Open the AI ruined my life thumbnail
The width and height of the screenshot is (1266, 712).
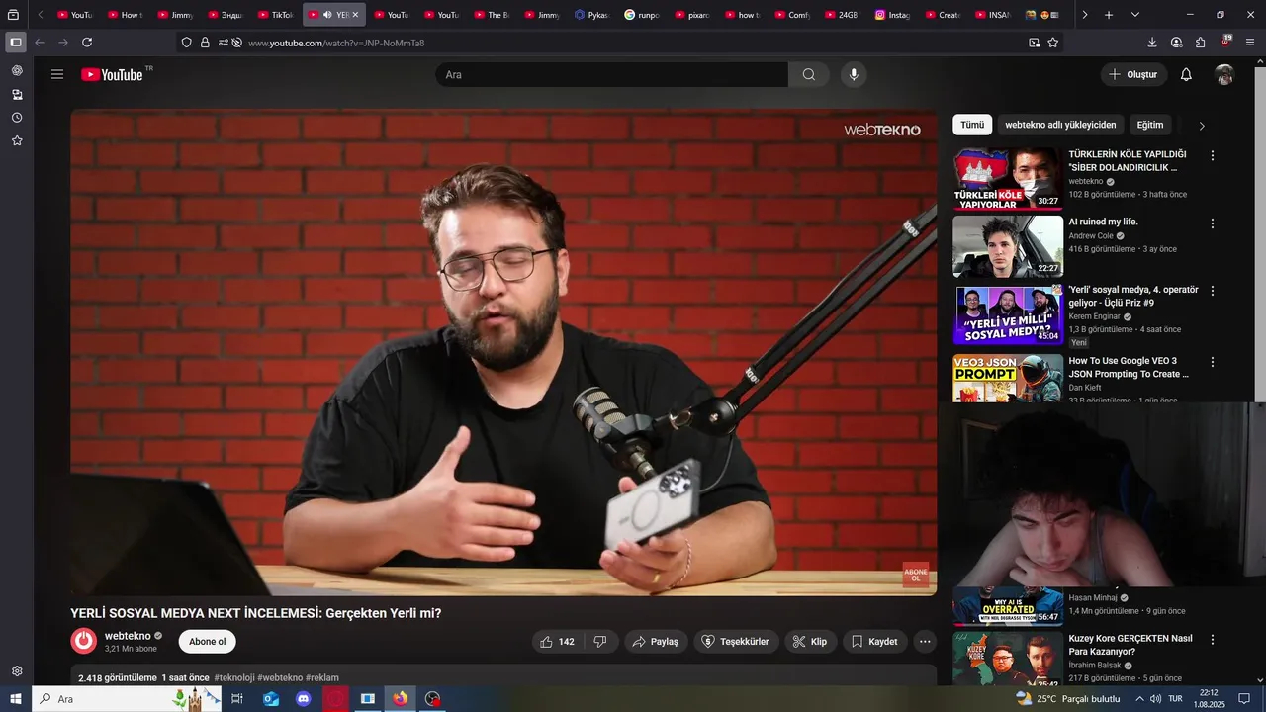(x=1008, y=246)
